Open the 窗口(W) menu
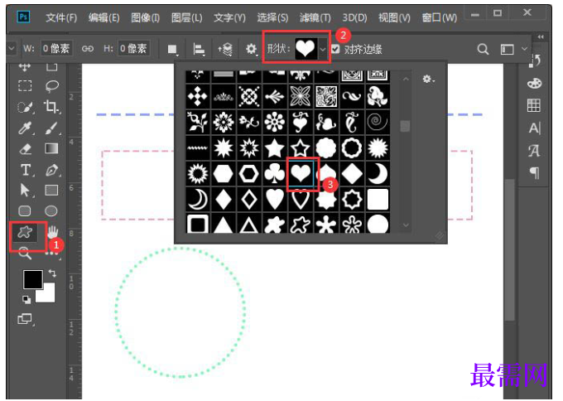This screenshot has width=563, height=401. (440, 17)
